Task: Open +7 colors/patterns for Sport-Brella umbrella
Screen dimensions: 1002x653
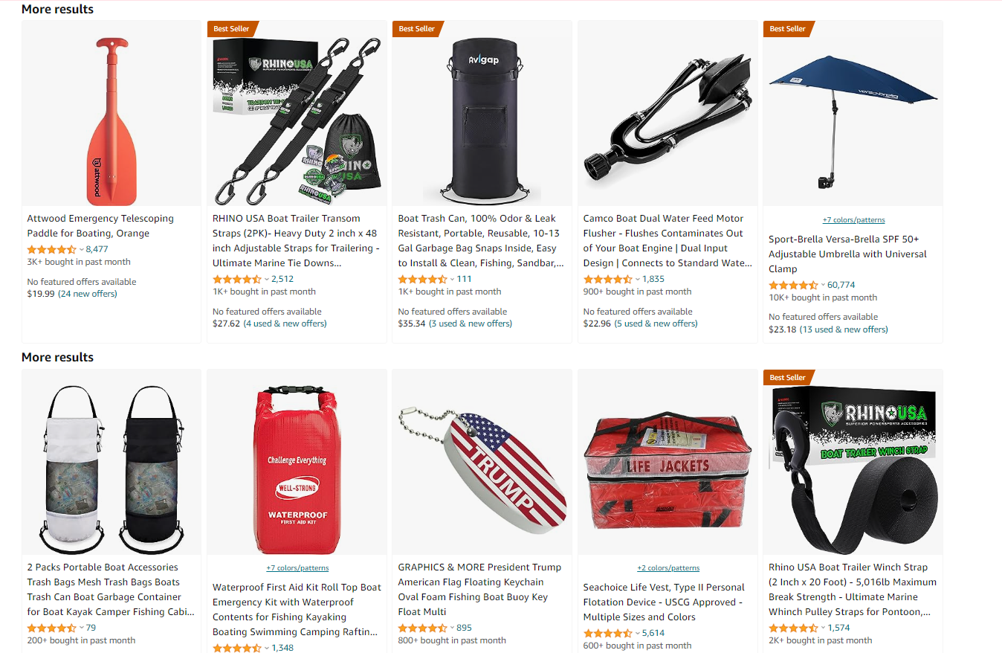Action: point(853,220)
